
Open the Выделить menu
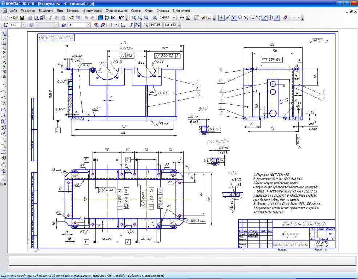(46, 11)
